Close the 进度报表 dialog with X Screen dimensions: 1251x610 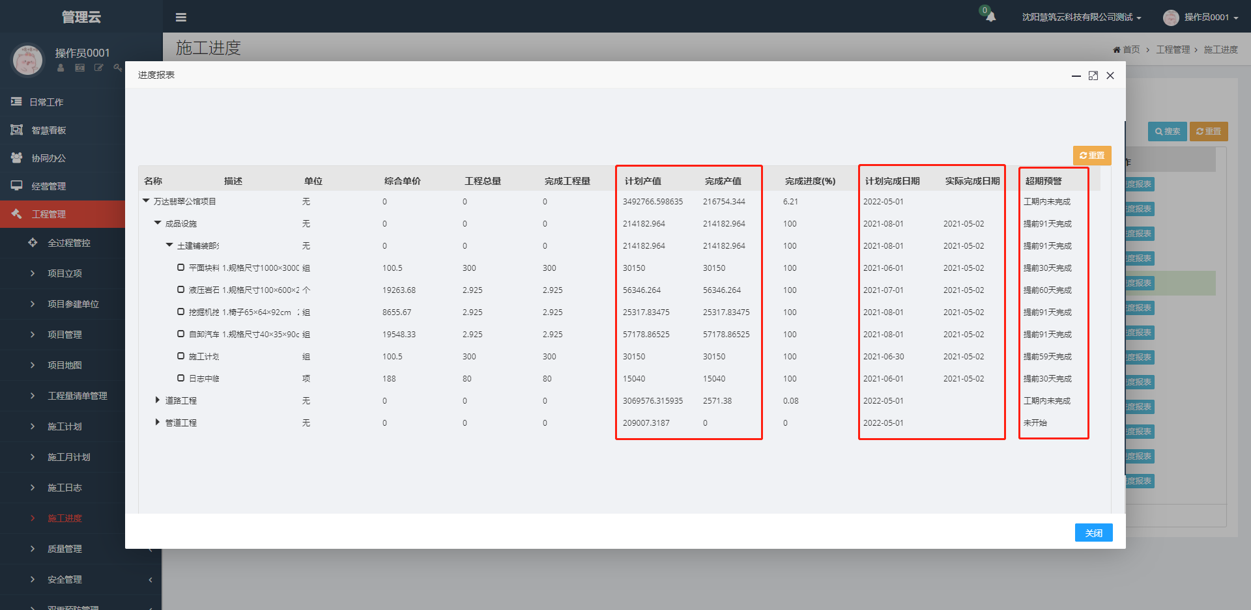(x=1110, y=76)
